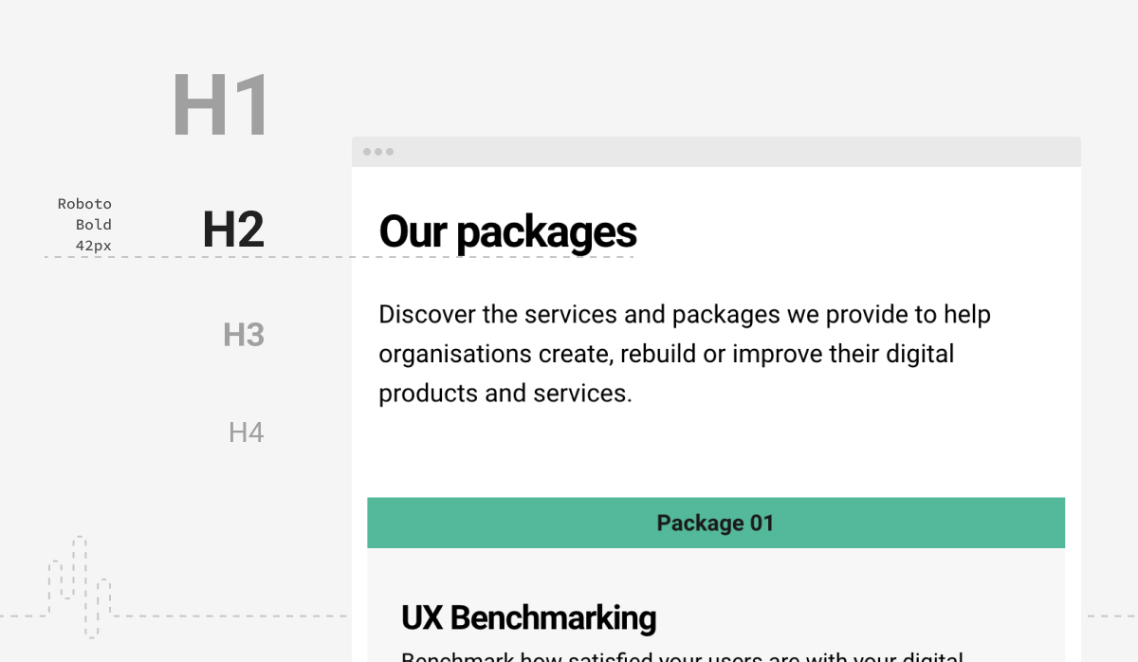Pick the light H4 heading label
Screen dimensions: 1138x662
247,433
